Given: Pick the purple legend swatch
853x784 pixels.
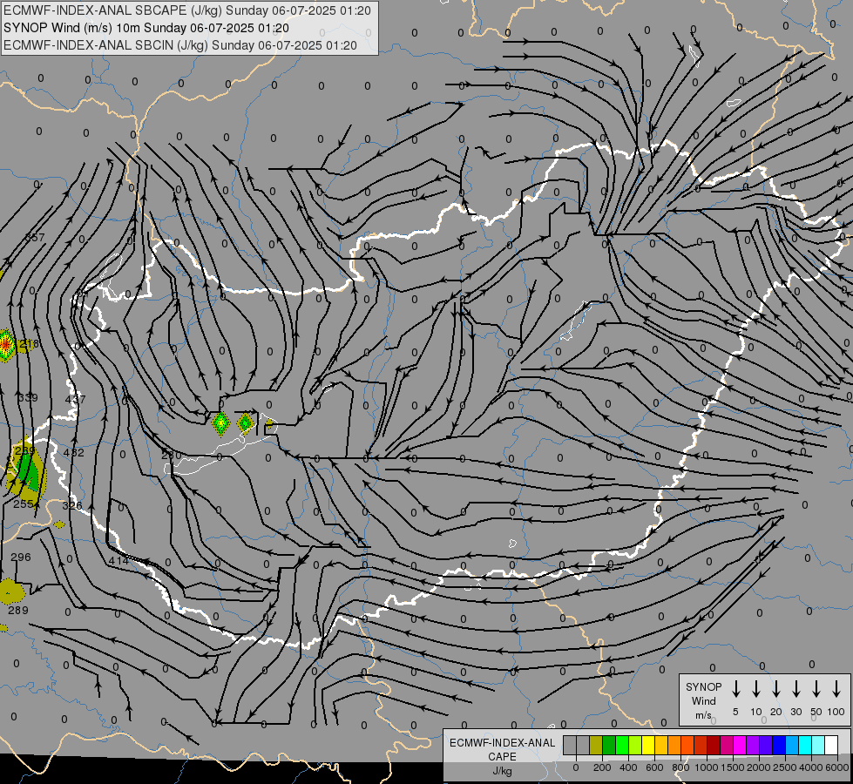Looking at the screenshot, I should pos(752,745).
